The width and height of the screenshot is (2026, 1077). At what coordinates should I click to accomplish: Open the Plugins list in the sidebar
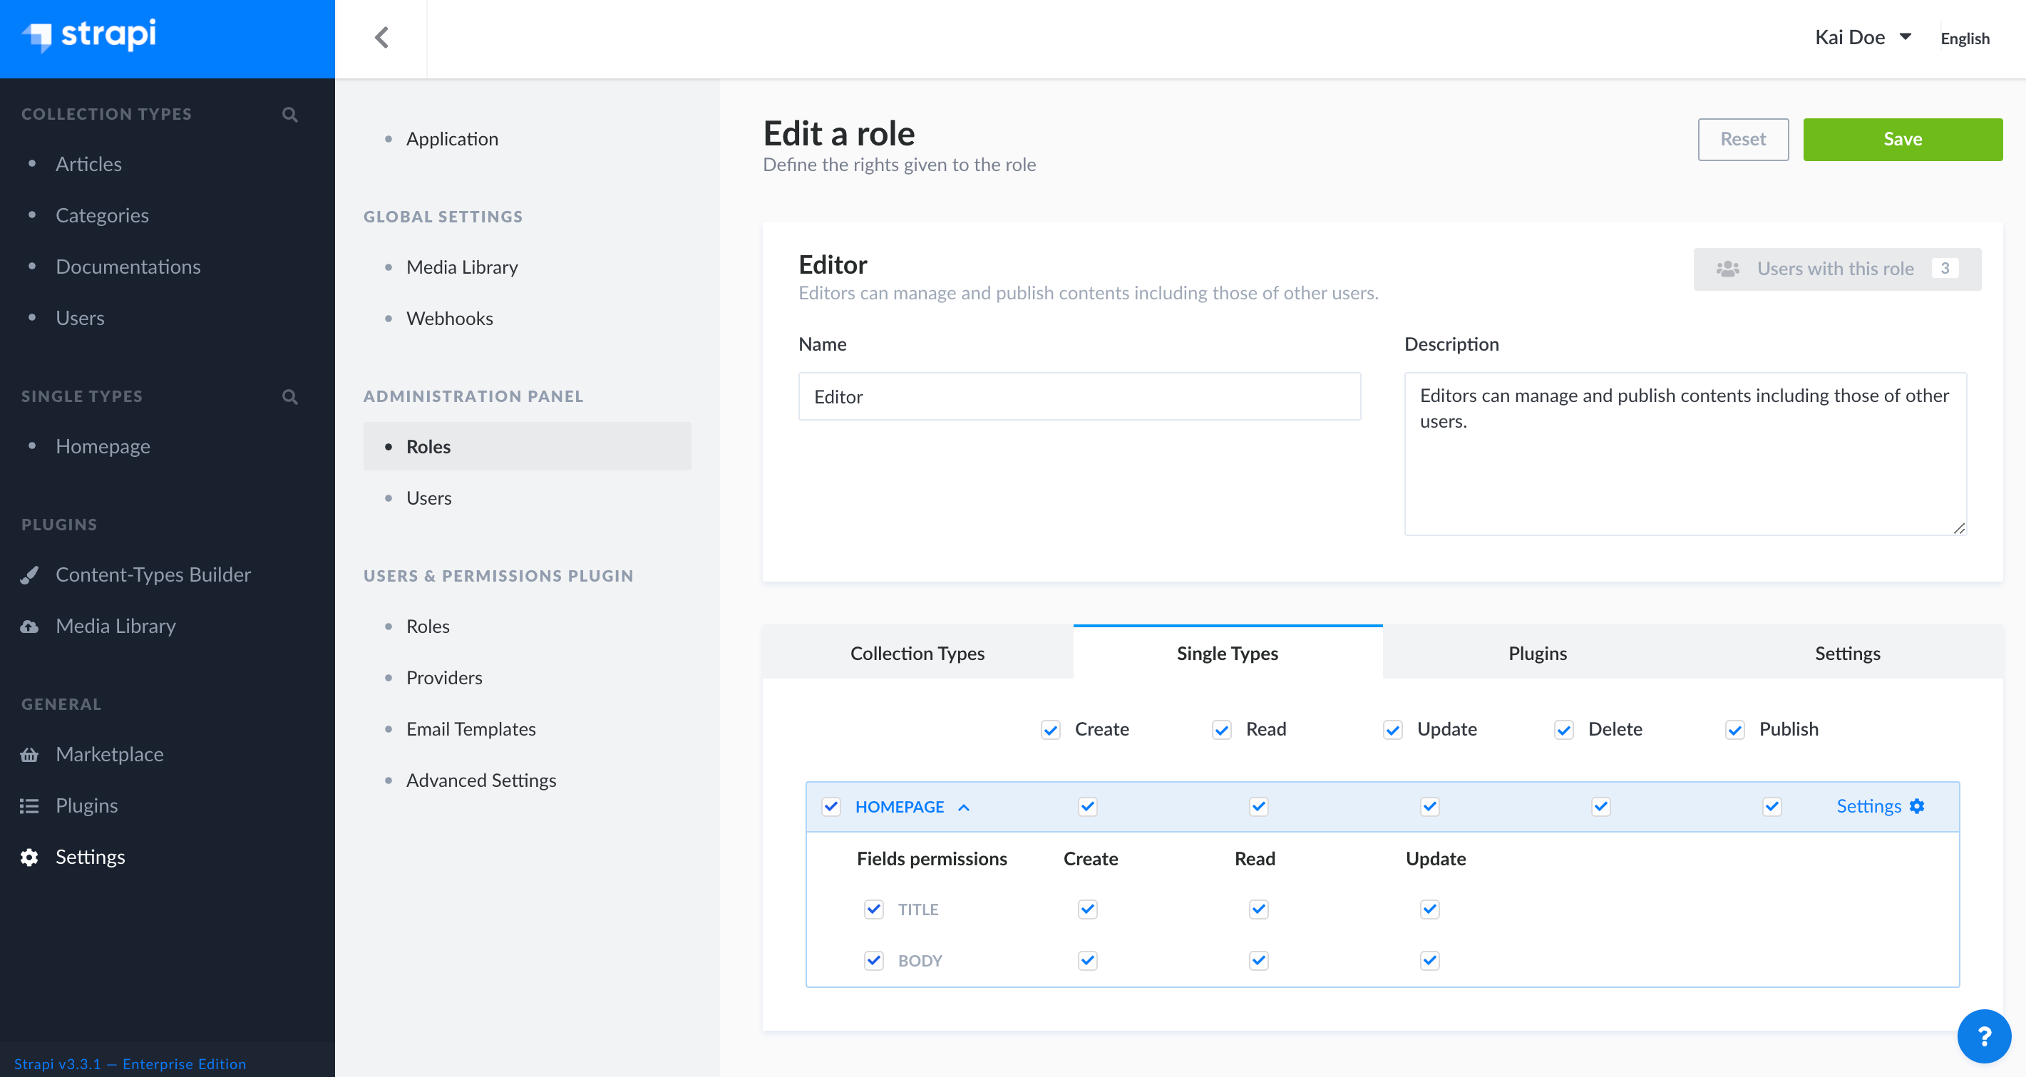coord(86,805)
